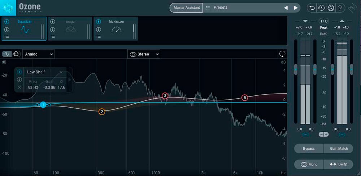Go to the next preset arrow
The height and width of the screenshot is (176, 361).
click(296, 8)
